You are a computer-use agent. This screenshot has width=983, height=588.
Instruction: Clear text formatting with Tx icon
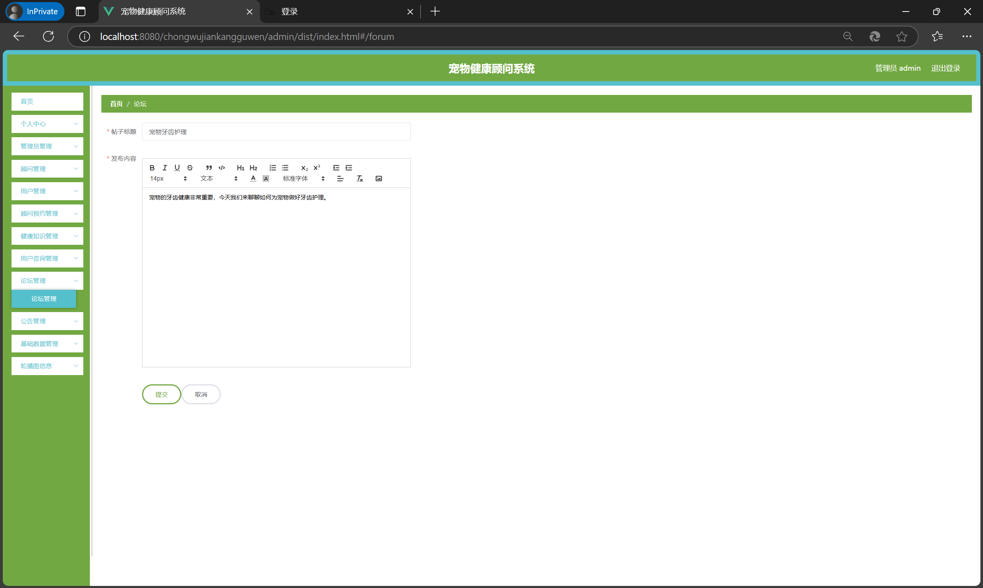(x=359, y=179)
